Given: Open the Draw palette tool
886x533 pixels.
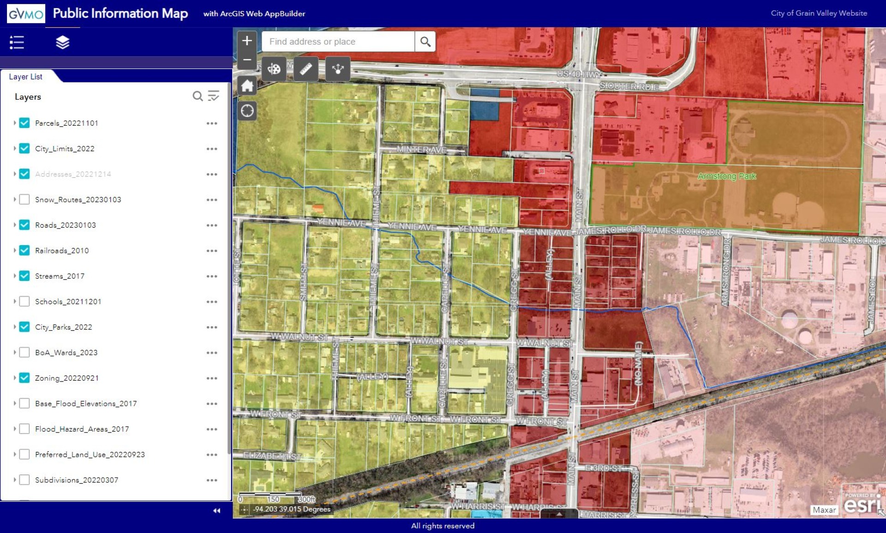Looking at the screenshot, I should (x=274, y=69).
